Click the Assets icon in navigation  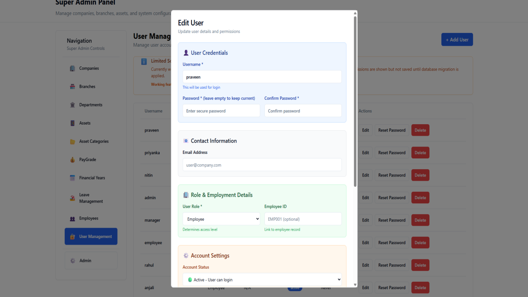(73, 123)
